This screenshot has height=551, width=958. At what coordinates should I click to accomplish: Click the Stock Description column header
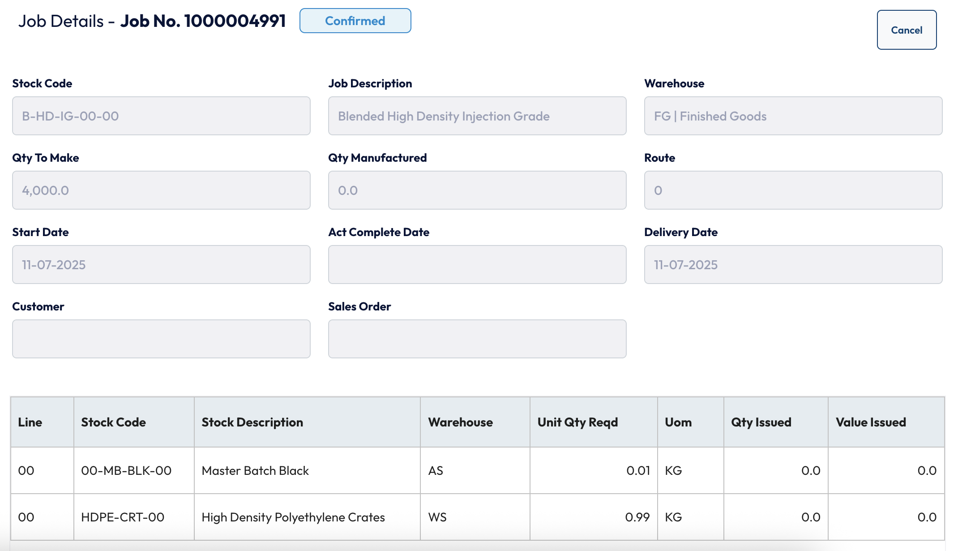[x=307, y=422]
